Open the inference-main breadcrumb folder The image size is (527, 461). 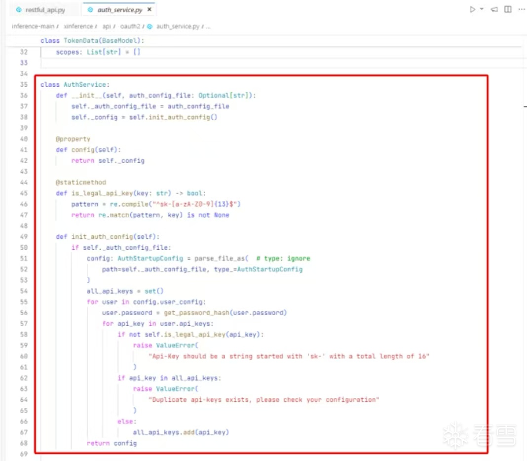pos(33,26)
